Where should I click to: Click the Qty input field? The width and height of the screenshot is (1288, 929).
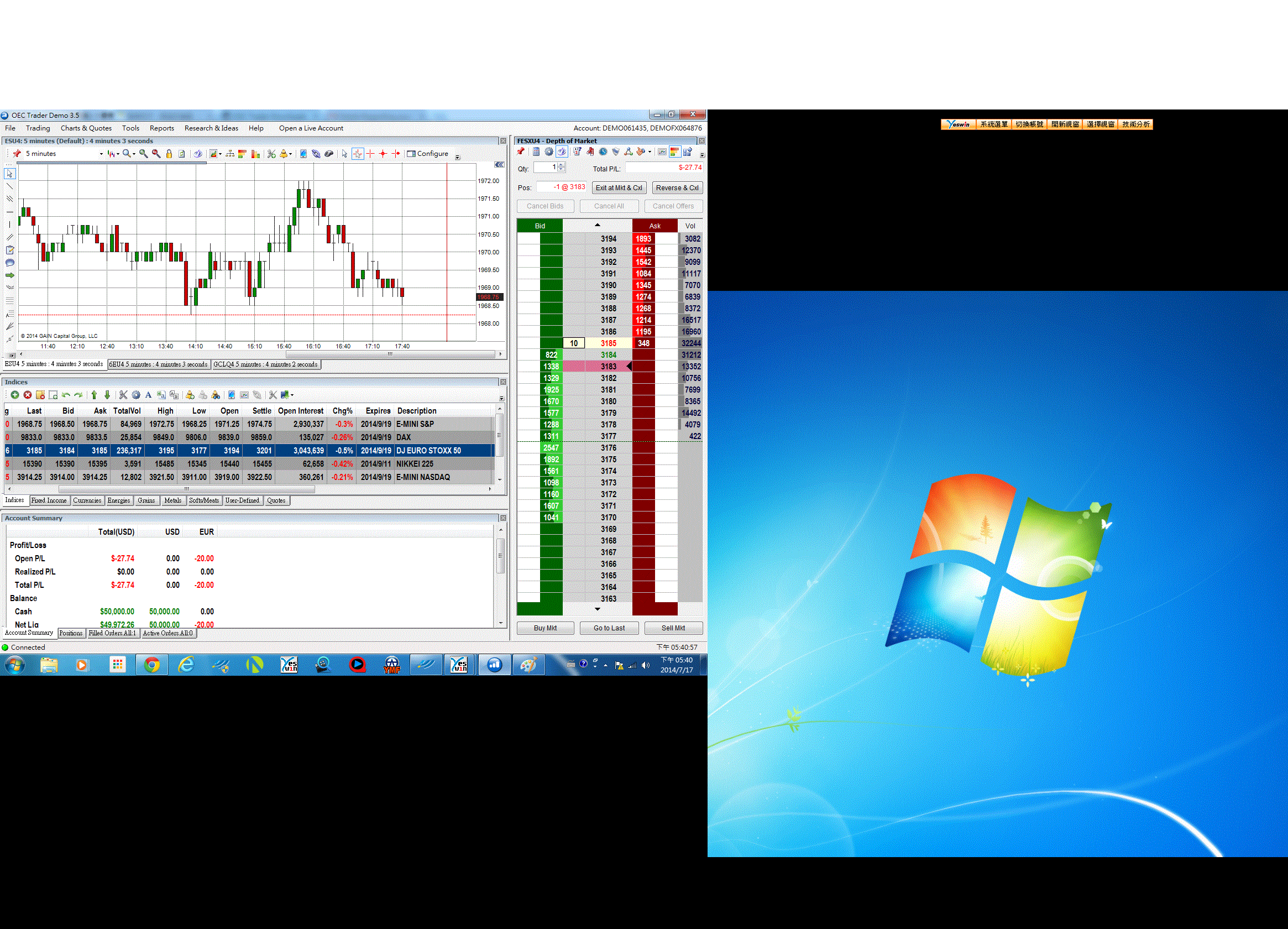(545, 168)
